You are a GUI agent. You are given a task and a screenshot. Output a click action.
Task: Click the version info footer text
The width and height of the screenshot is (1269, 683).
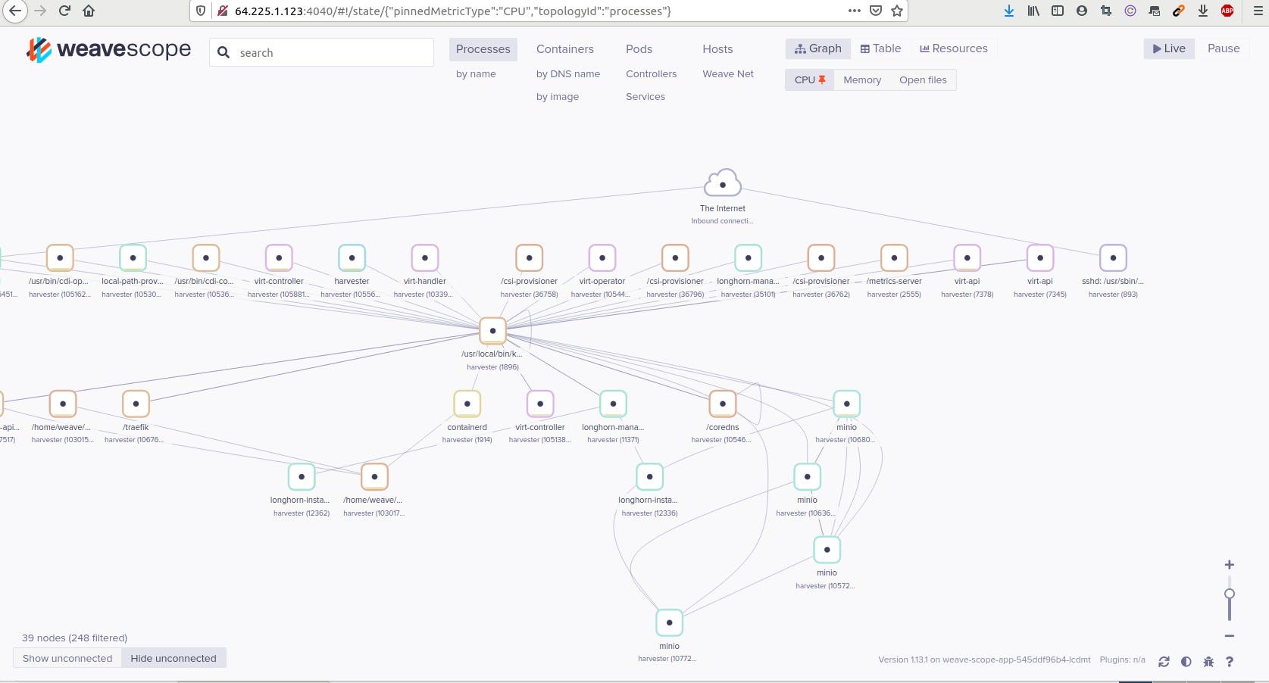tap(984, 660)
